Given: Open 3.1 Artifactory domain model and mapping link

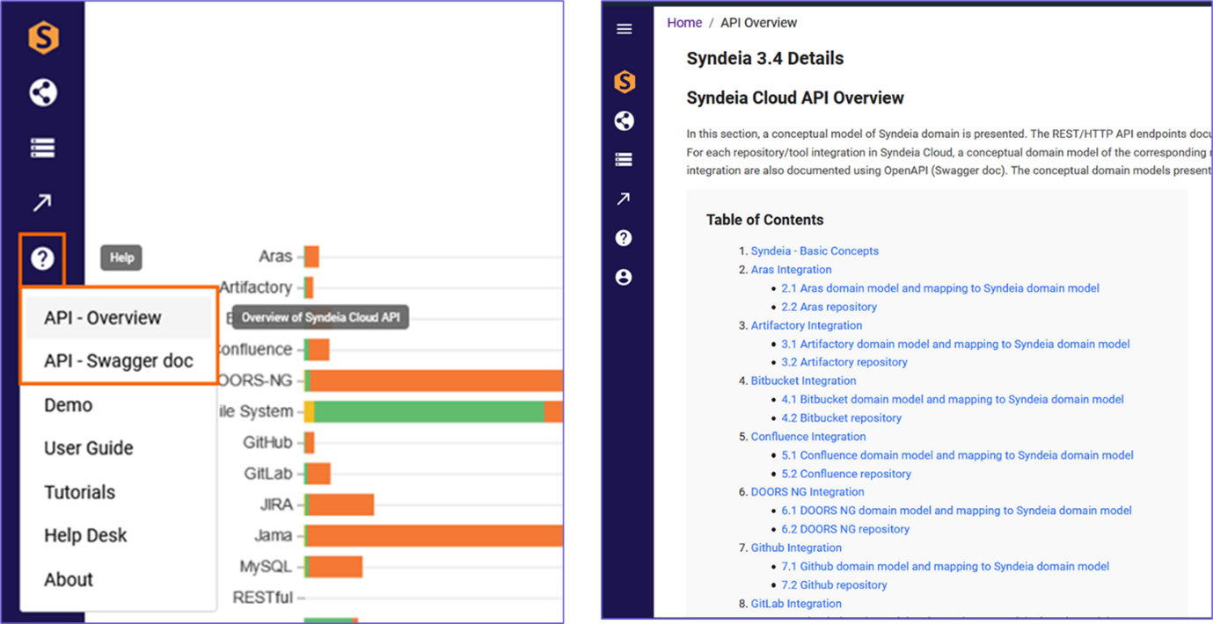Looking at the screenshot, I should tap(955, 345).
